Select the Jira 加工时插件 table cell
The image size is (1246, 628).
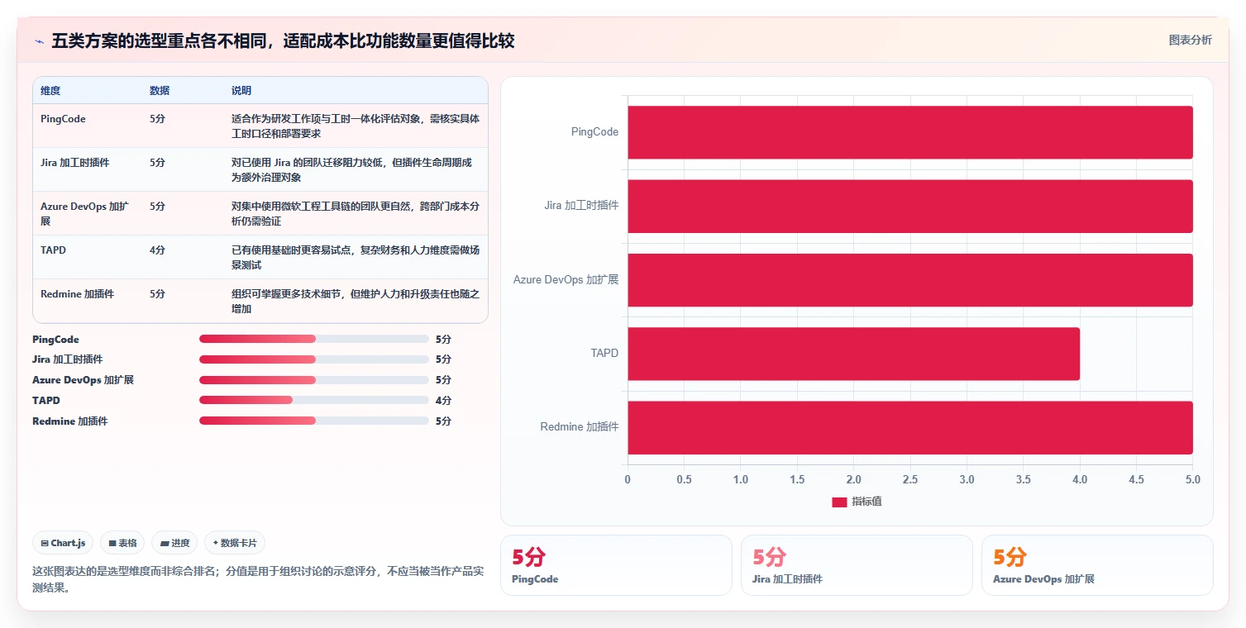click(74, 163)
